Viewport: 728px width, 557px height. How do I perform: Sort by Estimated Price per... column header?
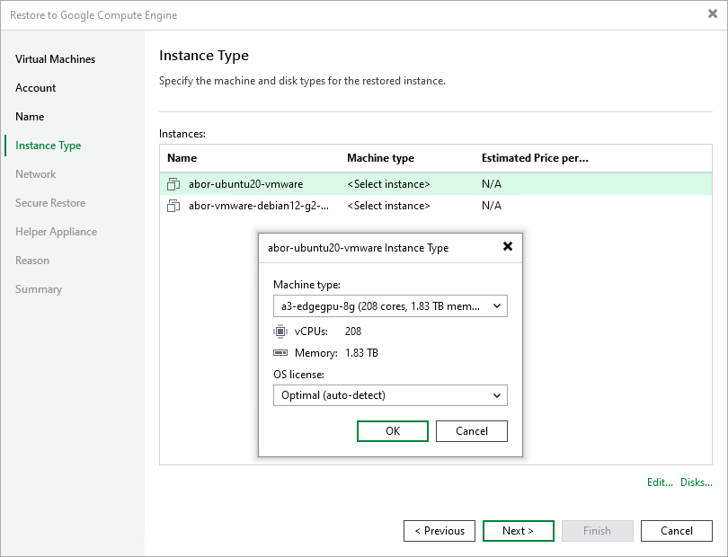[535, 158]
